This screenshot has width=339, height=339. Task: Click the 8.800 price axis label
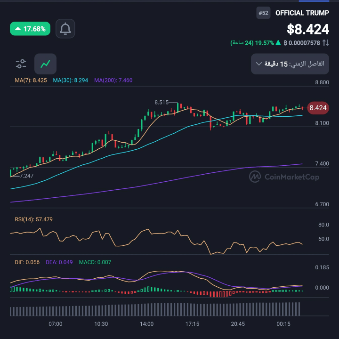tap(322, 82)
